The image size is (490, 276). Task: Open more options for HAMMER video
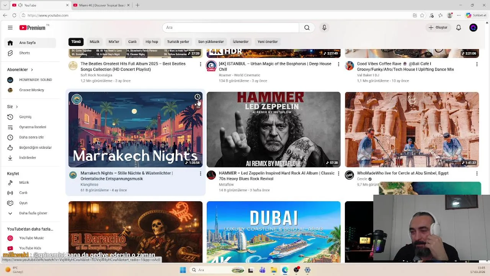338,174
